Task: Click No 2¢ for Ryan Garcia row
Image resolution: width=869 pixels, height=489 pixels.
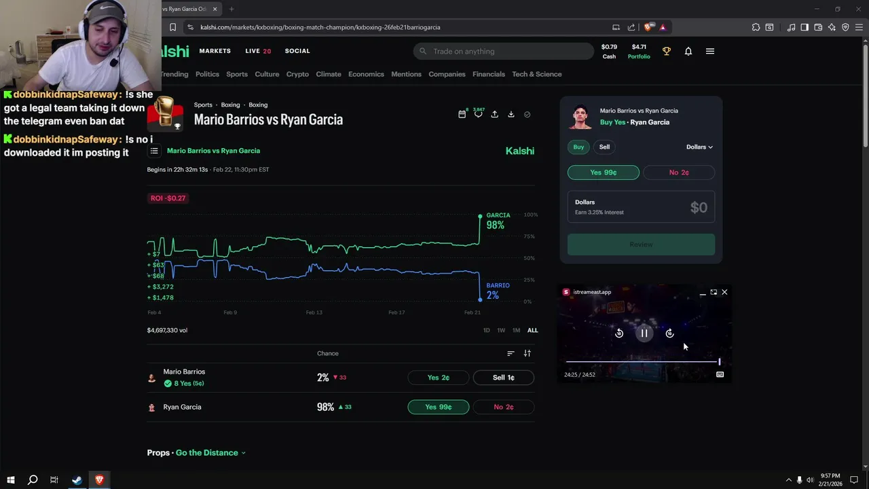Action: [x=503, y=407]
